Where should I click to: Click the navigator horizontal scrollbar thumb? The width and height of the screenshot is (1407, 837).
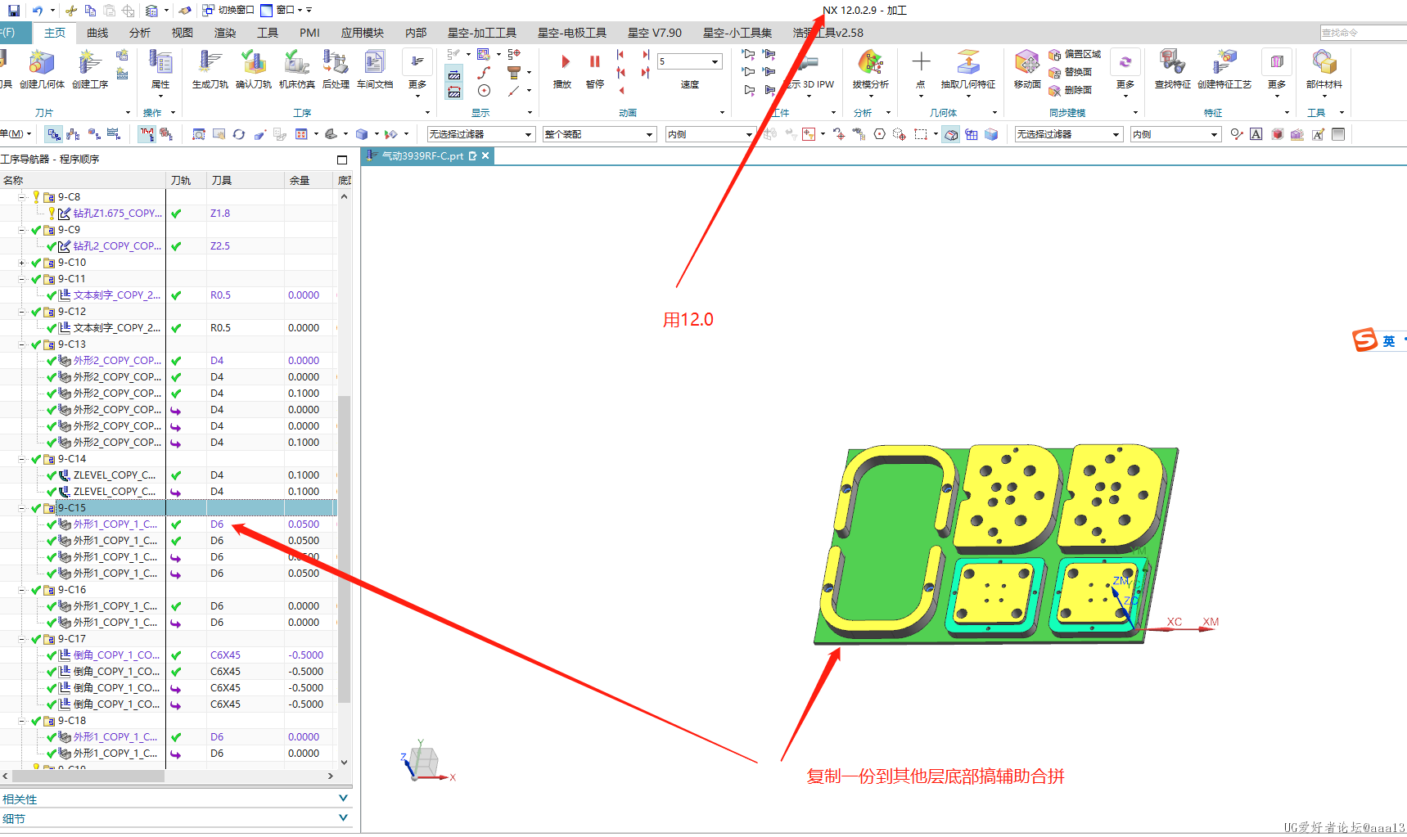[88, 776]
